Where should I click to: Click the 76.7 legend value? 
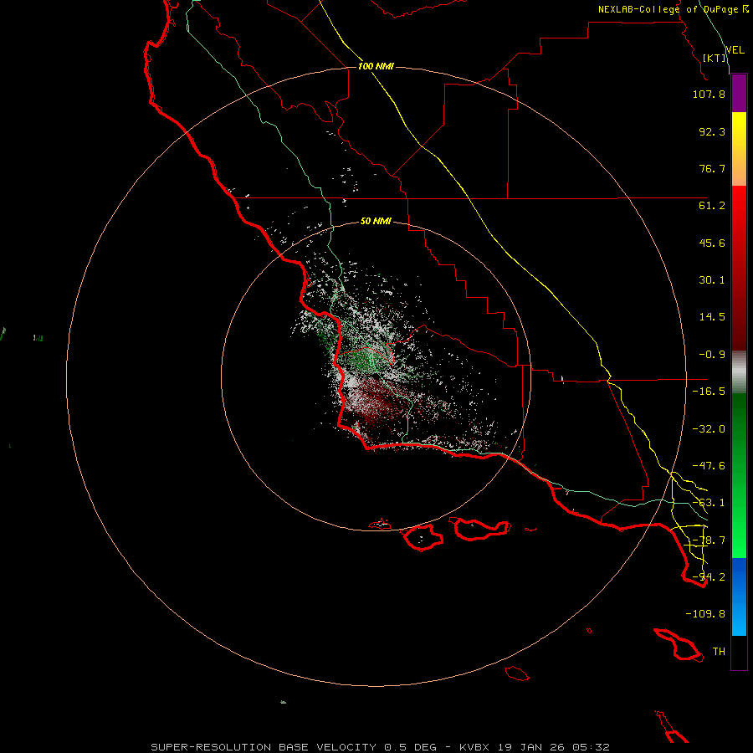(x=712, y=168)
